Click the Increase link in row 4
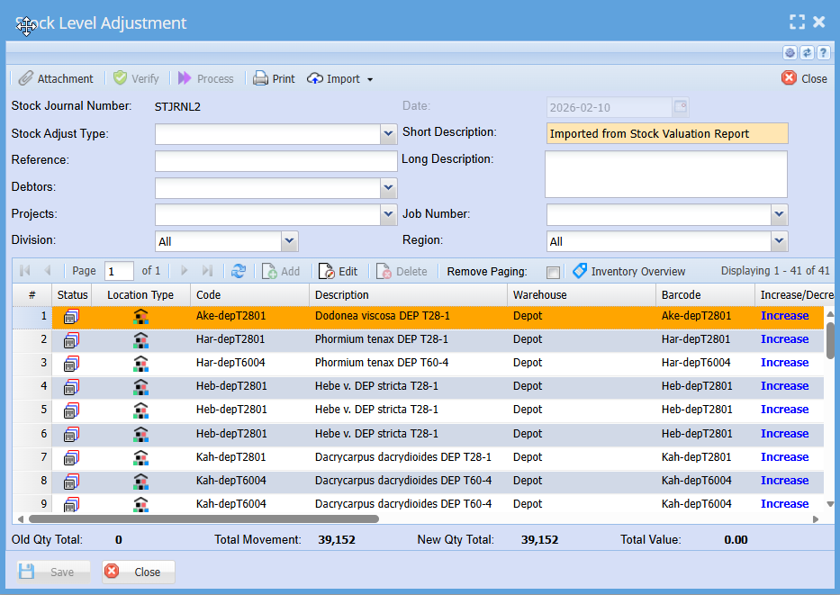The image size is (840, 595). click(783, 386)
